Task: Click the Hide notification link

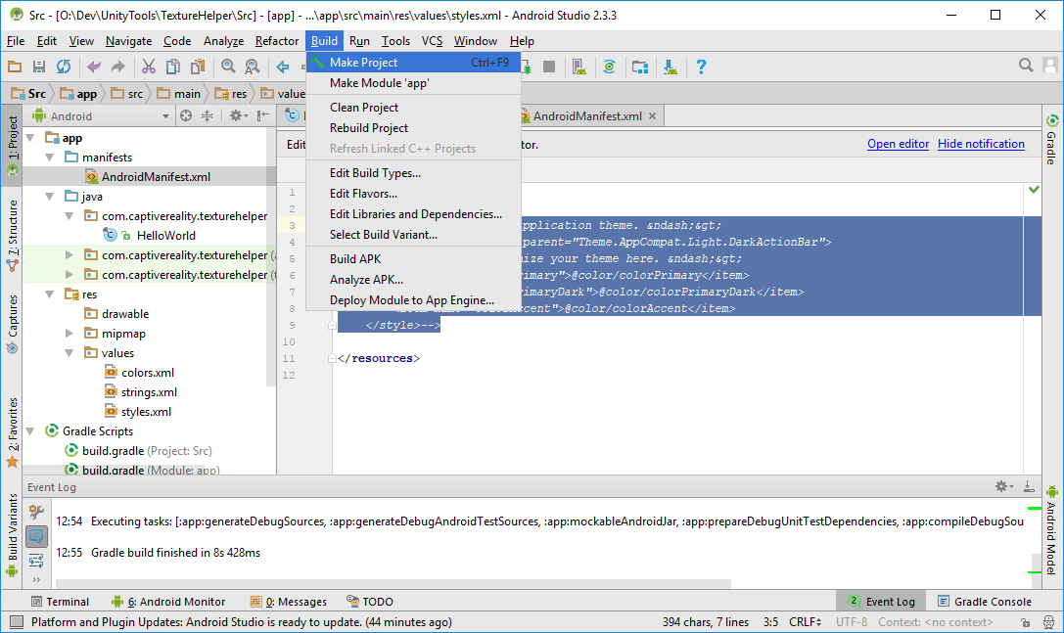Action: pyautogui.click(x=981, y=144)
